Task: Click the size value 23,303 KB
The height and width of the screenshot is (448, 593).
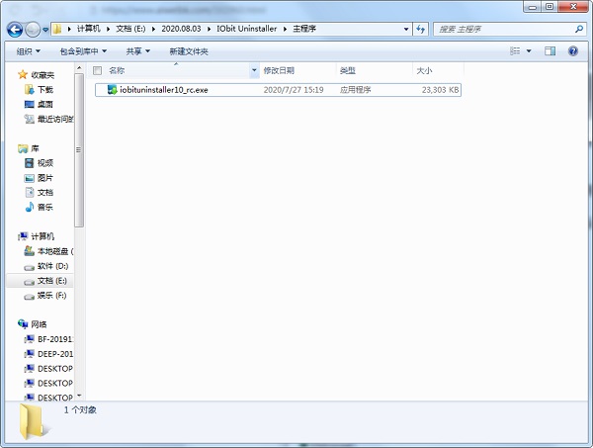Action: point(440,90)
